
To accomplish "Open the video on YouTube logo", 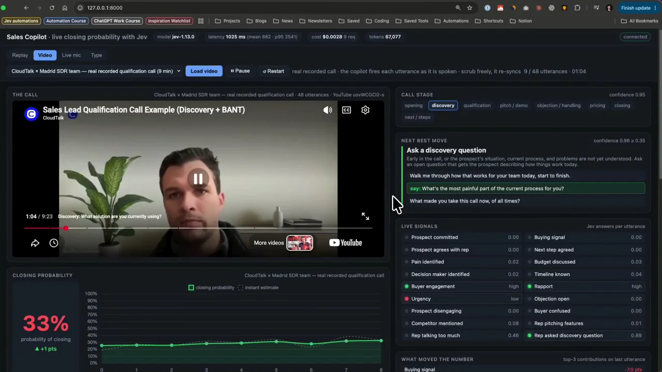I will (x=345, y=243).
